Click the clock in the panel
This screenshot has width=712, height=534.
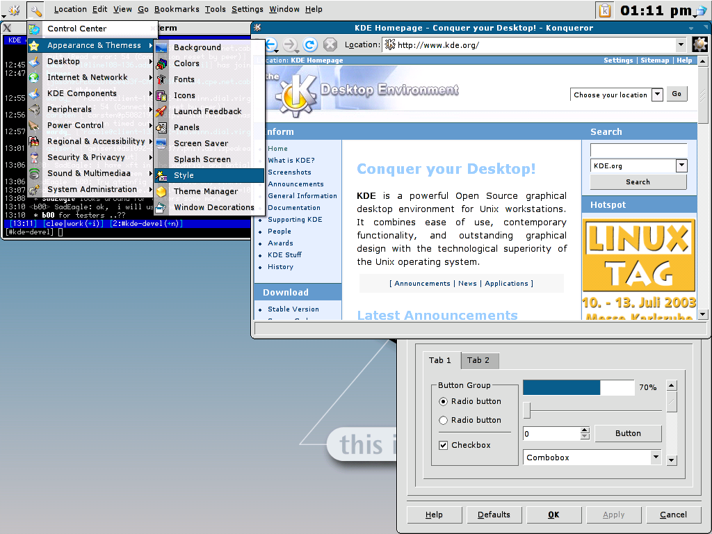click(x=656, y=10)
